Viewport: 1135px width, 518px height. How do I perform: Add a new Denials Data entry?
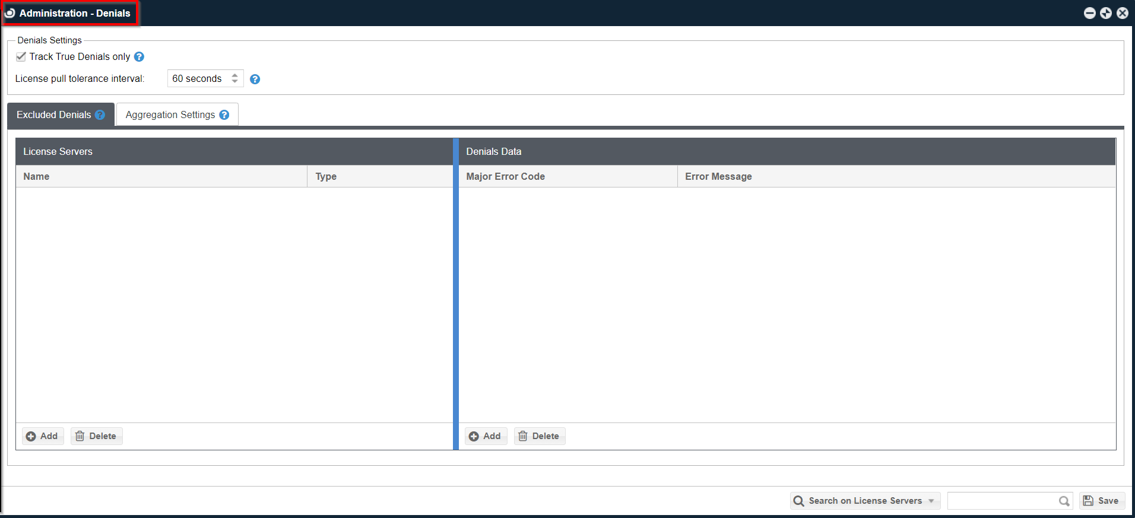(x=486, y=436)
